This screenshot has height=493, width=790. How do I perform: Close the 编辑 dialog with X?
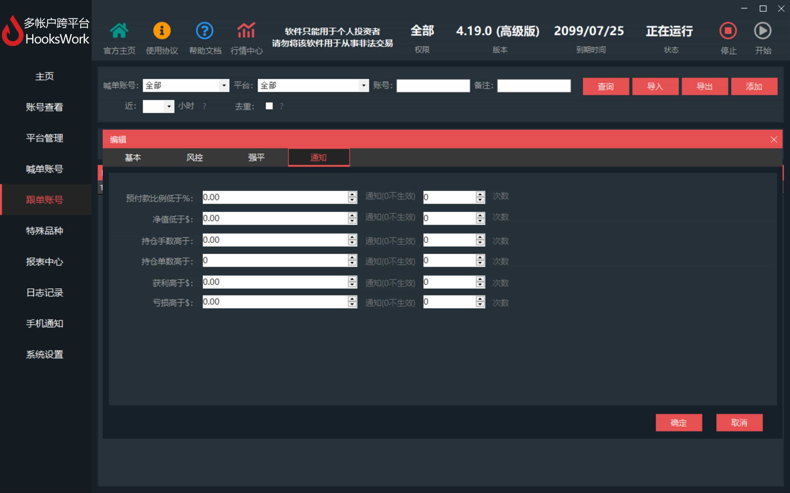[x=774, y=139]
